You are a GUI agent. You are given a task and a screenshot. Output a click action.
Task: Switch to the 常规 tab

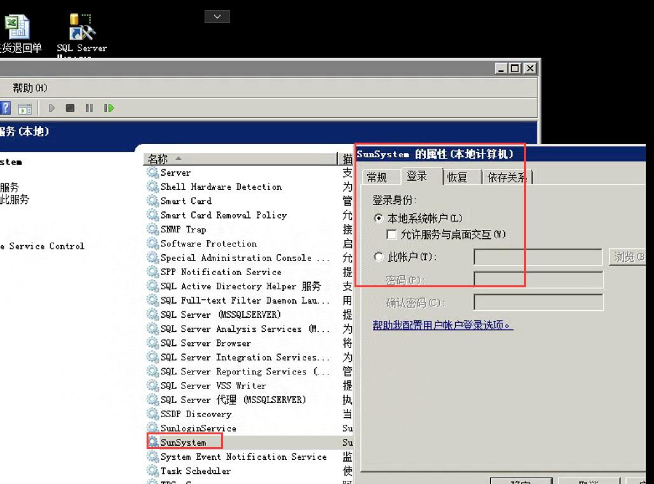377,177
